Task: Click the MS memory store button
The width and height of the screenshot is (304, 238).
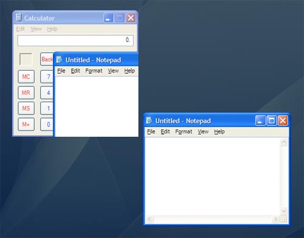Action: tap(26, 108)
